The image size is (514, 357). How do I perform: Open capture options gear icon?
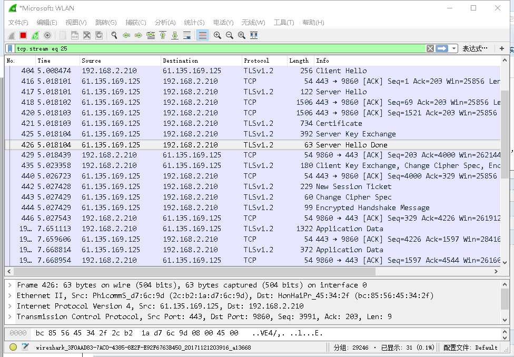47,35
